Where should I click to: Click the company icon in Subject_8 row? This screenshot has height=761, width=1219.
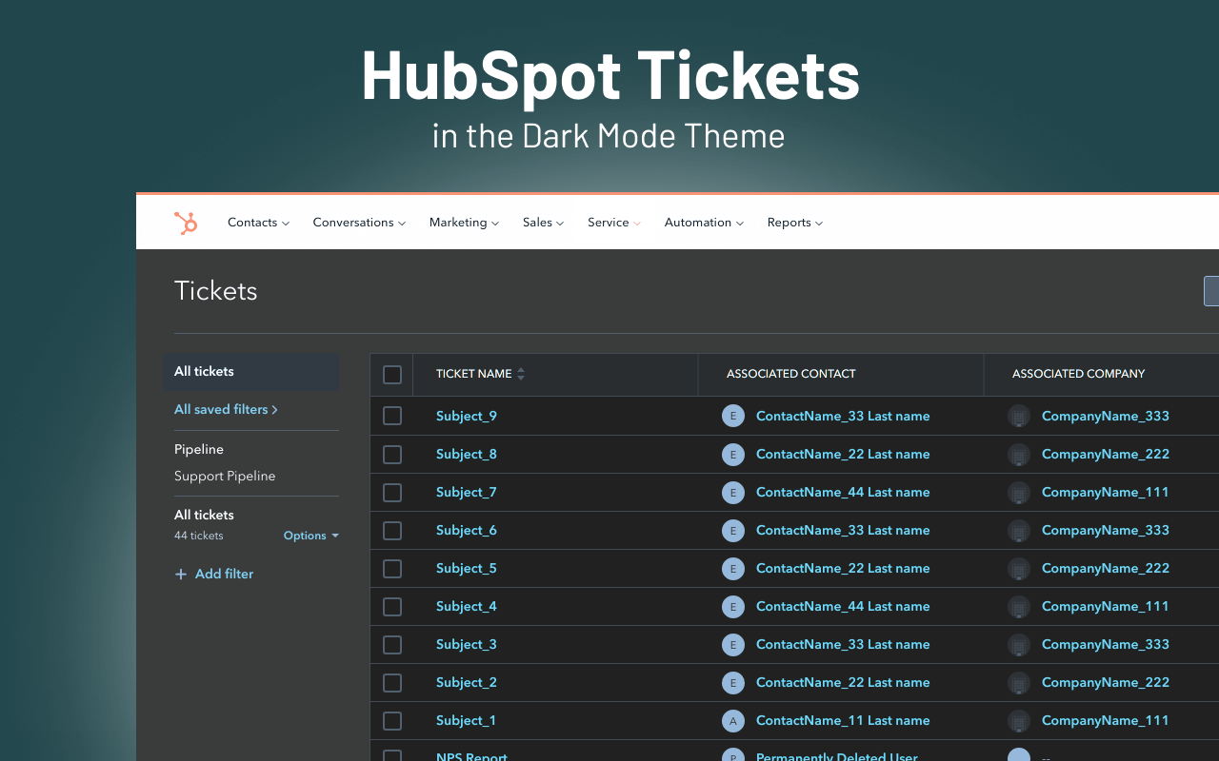(1019, 454)
